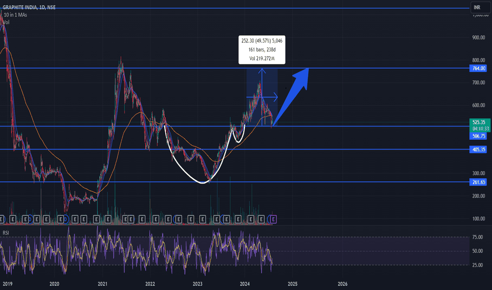Screen dimensions: 492x290
Task: Click the 2025 time axis label
Action: pyautogui.click(x=292, y=284)
